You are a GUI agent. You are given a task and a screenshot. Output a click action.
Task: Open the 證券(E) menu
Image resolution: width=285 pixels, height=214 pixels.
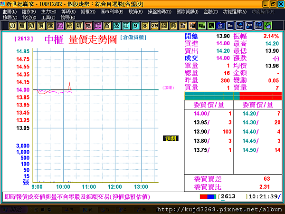tap(28, 12)
